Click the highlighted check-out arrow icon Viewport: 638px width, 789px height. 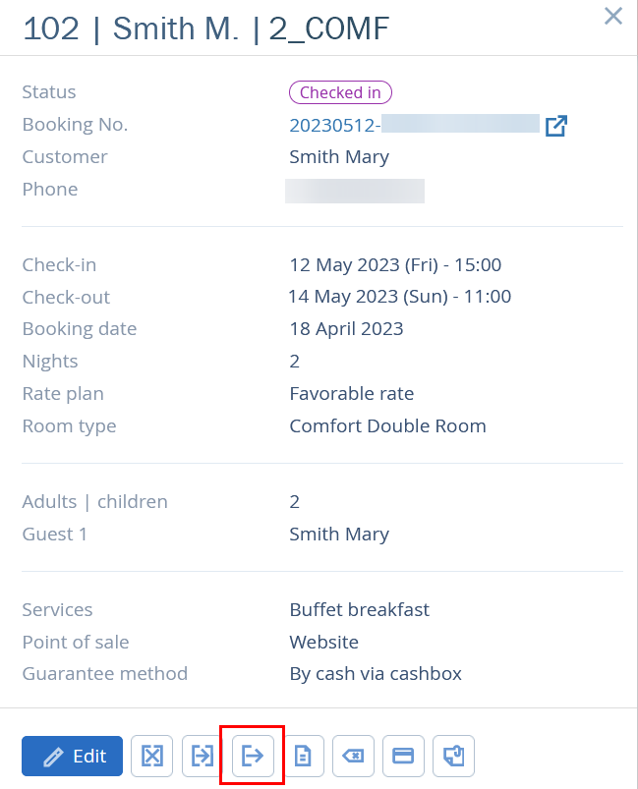click(x=253, y=756)
